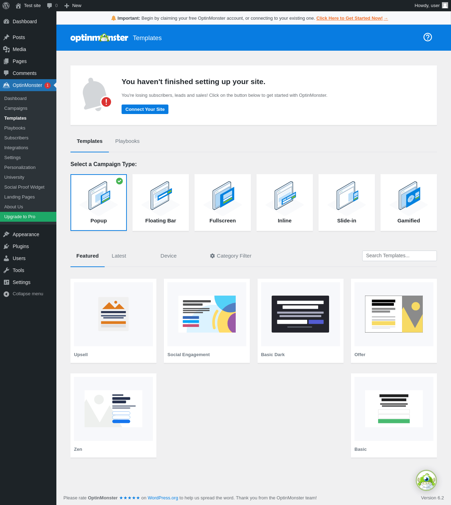This screenshot has width=451, height=505.
Task: Click the notification bell alert icon
Action: (96, 94)
